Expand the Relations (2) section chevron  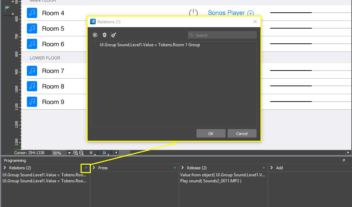tap(5, 168)
